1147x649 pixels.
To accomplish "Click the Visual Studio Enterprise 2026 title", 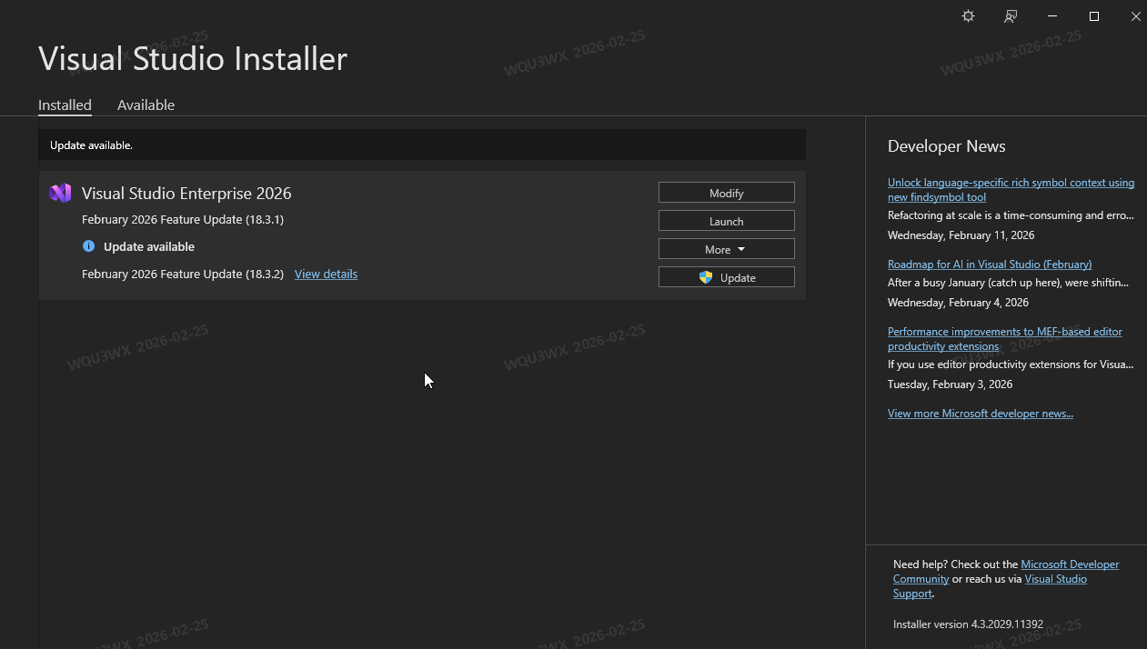I will pyautogui.click(x=186, y=193).
